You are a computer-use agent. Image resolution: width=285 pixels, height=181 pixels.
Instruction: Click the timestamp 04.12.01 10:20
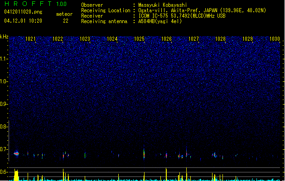pos(23,21)
